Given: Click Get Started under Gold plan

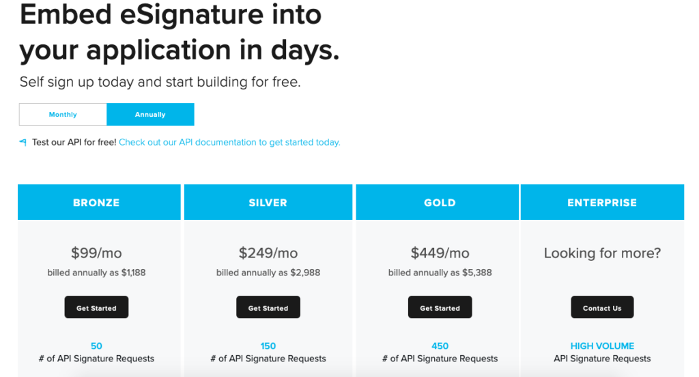Looking at the screenshot, I should click(440, 307).
